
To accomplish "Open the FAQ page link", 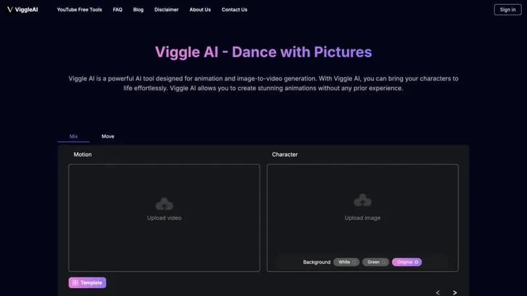I will 118,10.
